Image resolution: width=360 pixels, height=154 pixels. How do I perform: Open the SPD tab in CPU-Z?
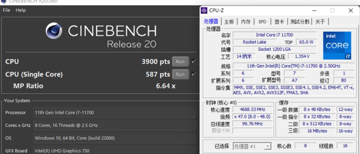point(262,22)
